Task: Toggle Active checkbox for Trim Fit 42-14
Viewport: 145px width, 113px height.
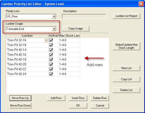Action: tap(51, 50)
